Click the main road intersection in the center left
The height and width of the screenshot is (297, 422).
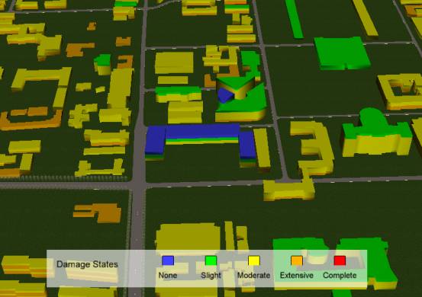coord(138,185)
